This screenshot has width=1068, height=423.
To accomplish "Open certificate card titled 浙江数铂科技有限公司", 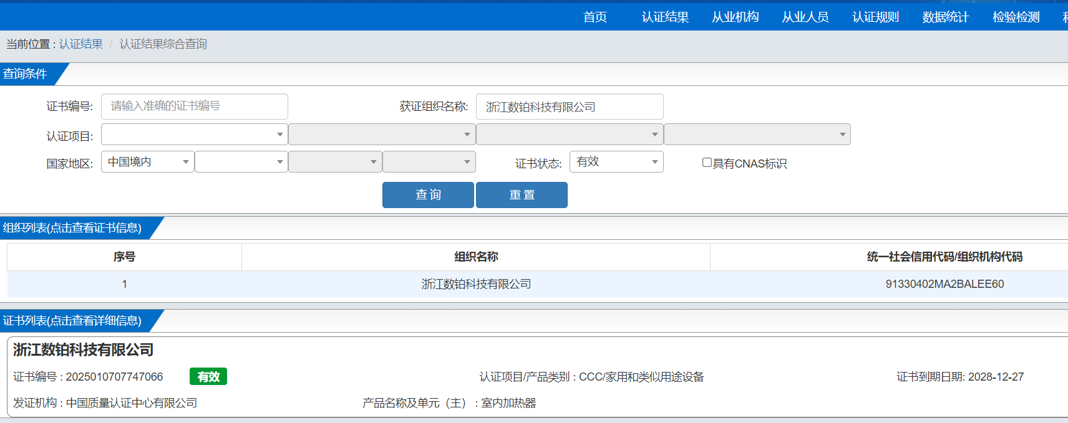I will 84,350.
